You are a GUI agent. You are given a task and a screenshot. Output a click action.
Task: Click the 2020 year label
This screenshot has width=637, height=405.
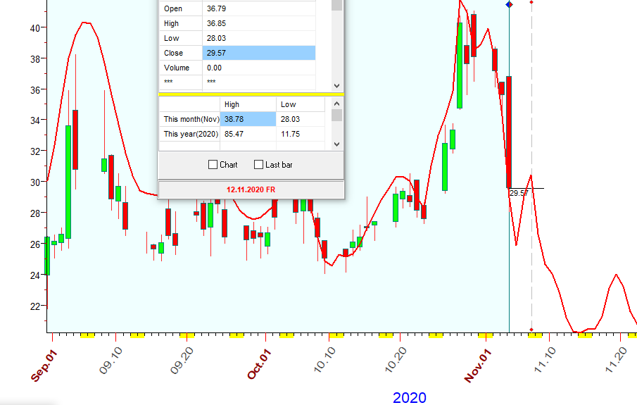pyautogui.click(x=409, y=398)
